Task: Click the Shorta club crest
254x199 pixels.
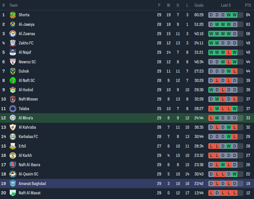Action: pyautogui.click(x=13, y=15)
